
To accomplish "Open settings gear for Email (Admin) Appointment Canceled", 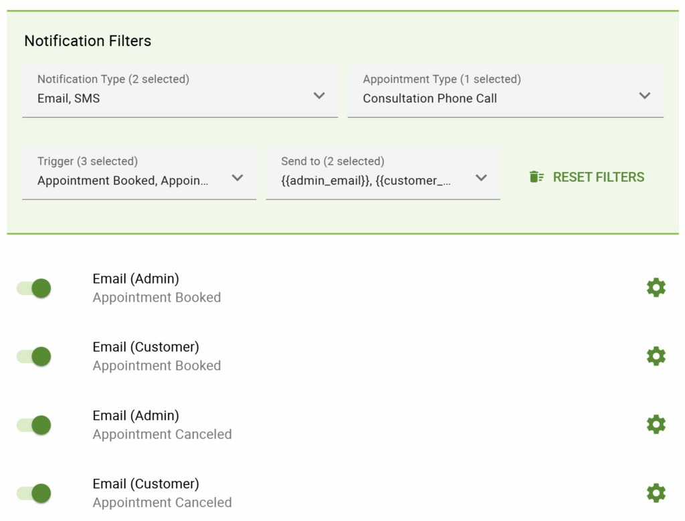I will [656, 423].
